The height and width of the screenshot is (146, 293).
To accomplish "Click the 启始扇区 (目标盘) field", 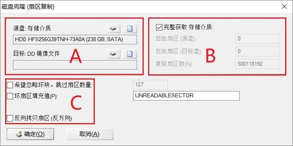I will 258,51.
